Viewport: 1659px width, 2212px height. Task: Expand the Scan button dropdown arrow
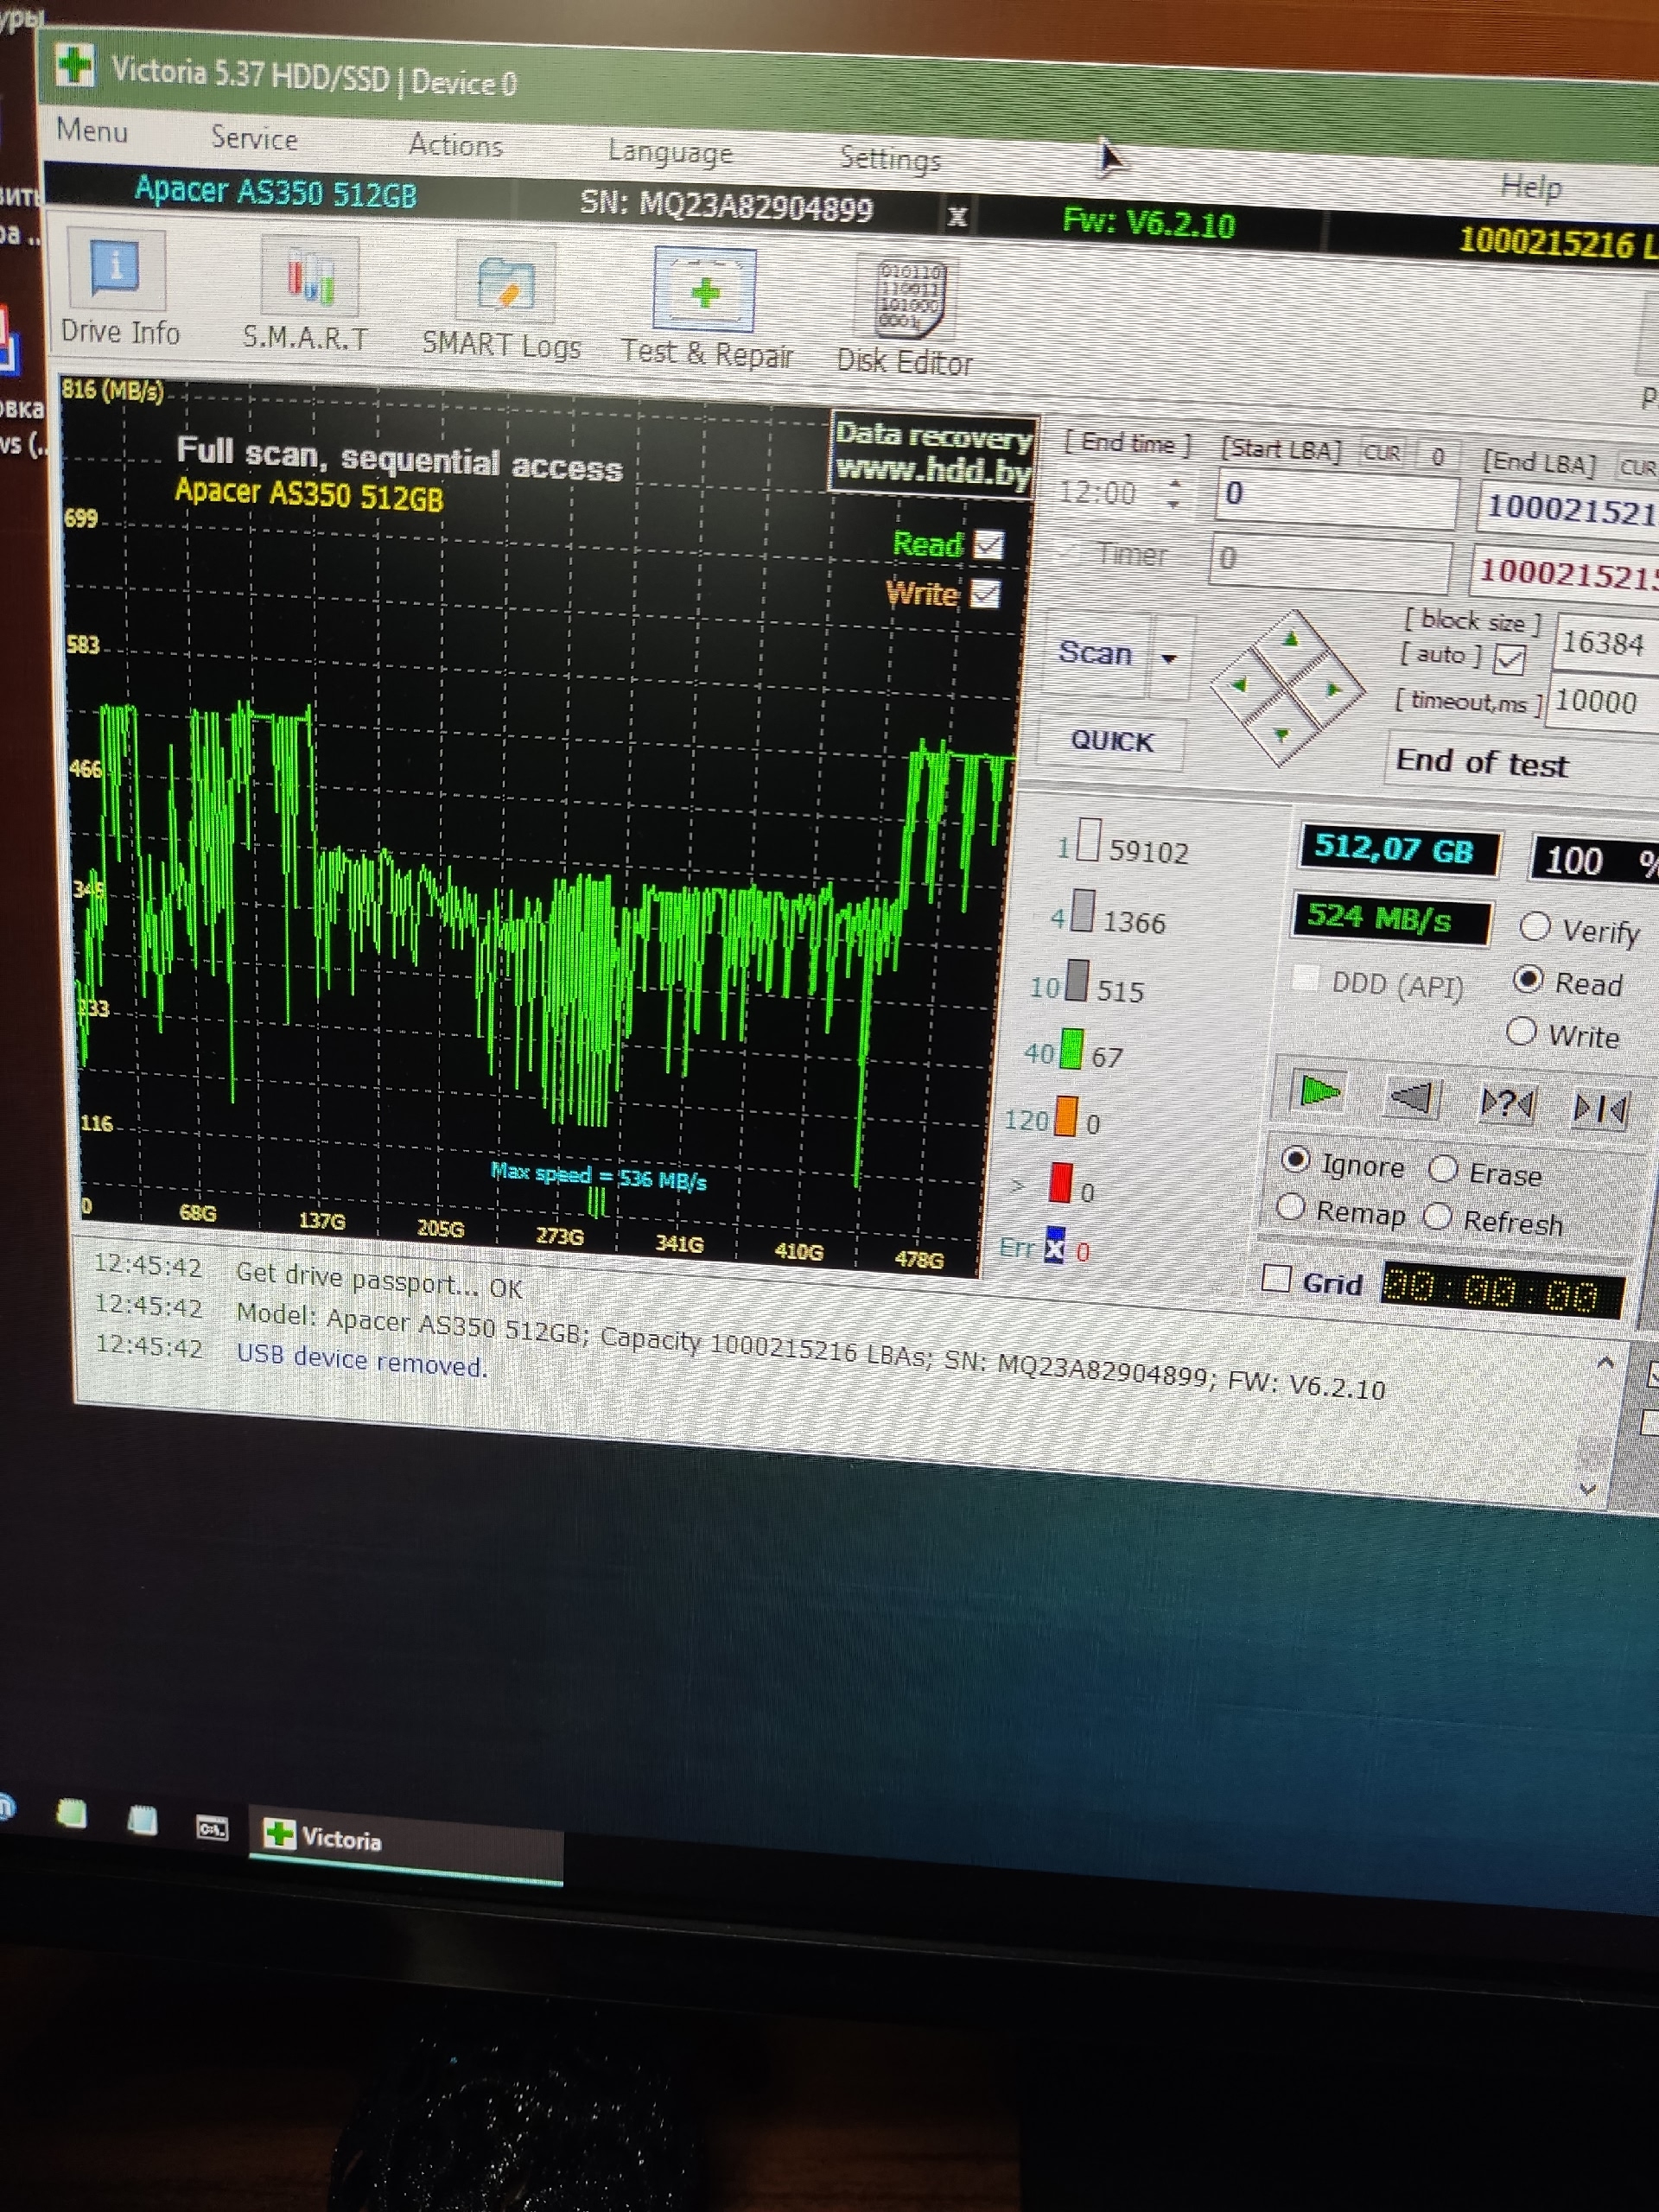1169,659
